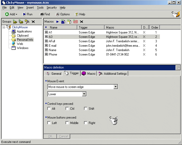The width and height of the screenshot is (182, 145).
Task: Click the second folder icon in the Groups toolbar
Action: (21, 22)
